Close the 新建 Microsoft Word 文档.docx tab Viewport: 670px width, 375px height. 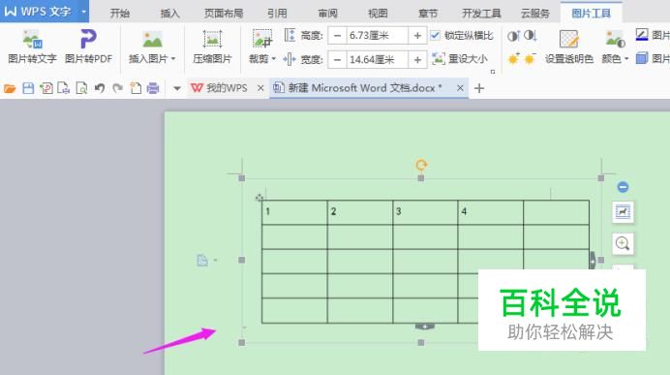point(460,88)
